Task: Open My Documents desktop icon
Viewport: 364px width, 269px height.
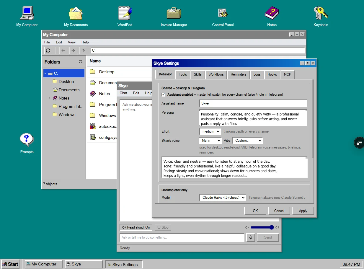Action: pos(76,17)
